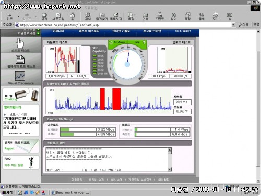This screenshot has height=196, width=261.
Task: Click the Internet Explorer quick launch icon
Action: (x=26, y=192)
